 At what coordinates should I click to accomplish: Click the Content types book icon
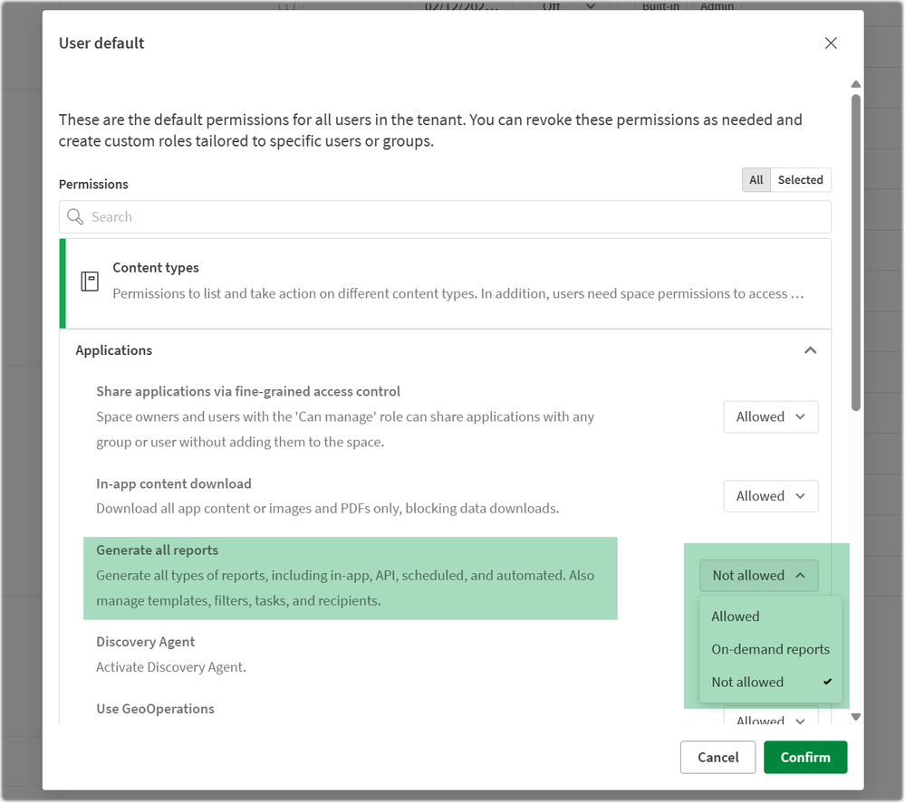coord(90,281)
